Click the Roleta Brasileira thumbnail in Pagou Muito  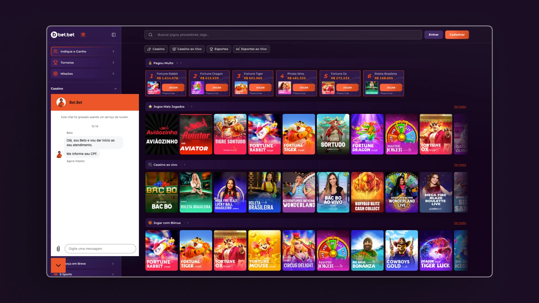tap(372, 88)
